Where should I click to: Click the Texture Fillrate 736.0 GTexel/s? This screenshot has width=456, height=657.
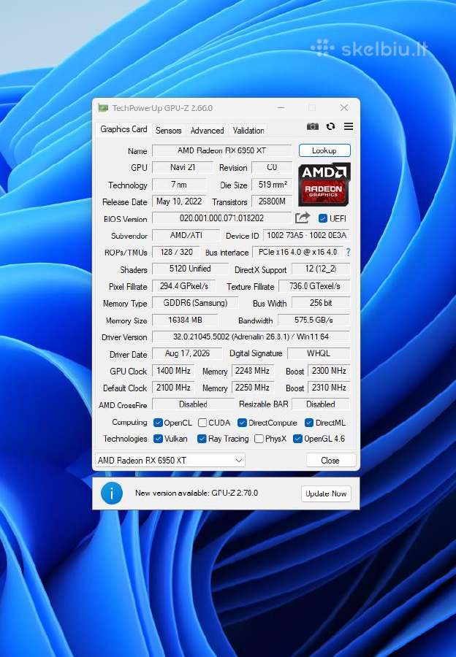[x=314, y=285]
